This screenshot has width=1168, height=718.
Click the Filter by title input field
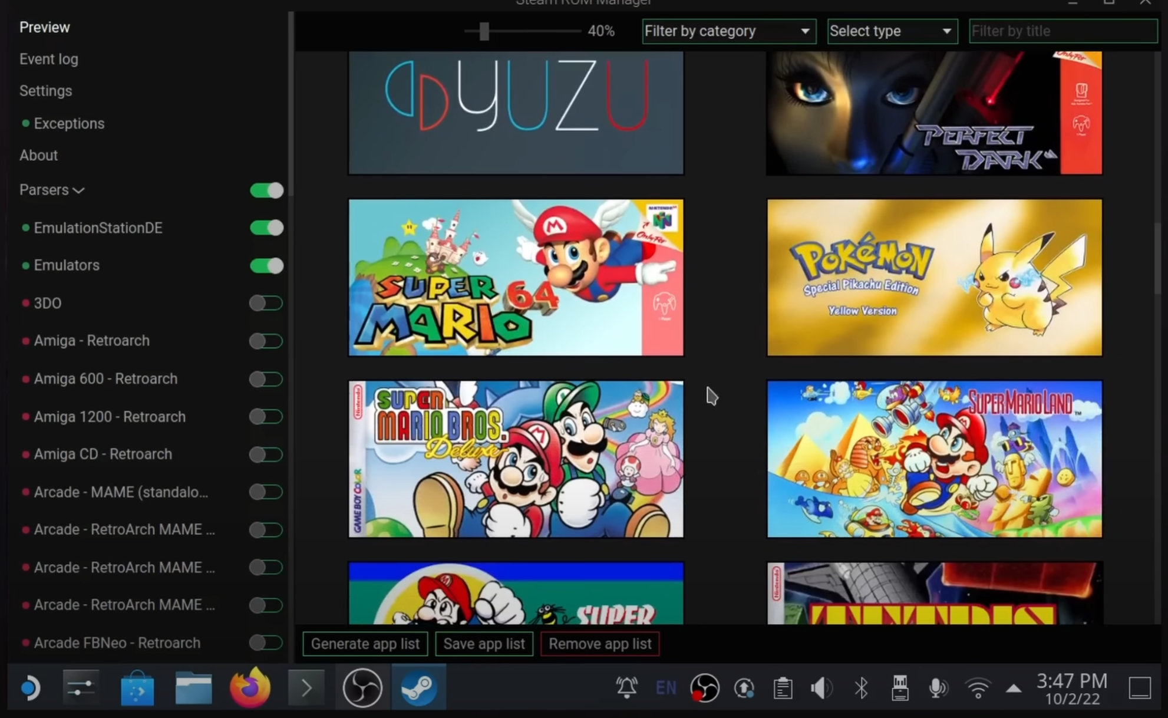pos(1063,31)
